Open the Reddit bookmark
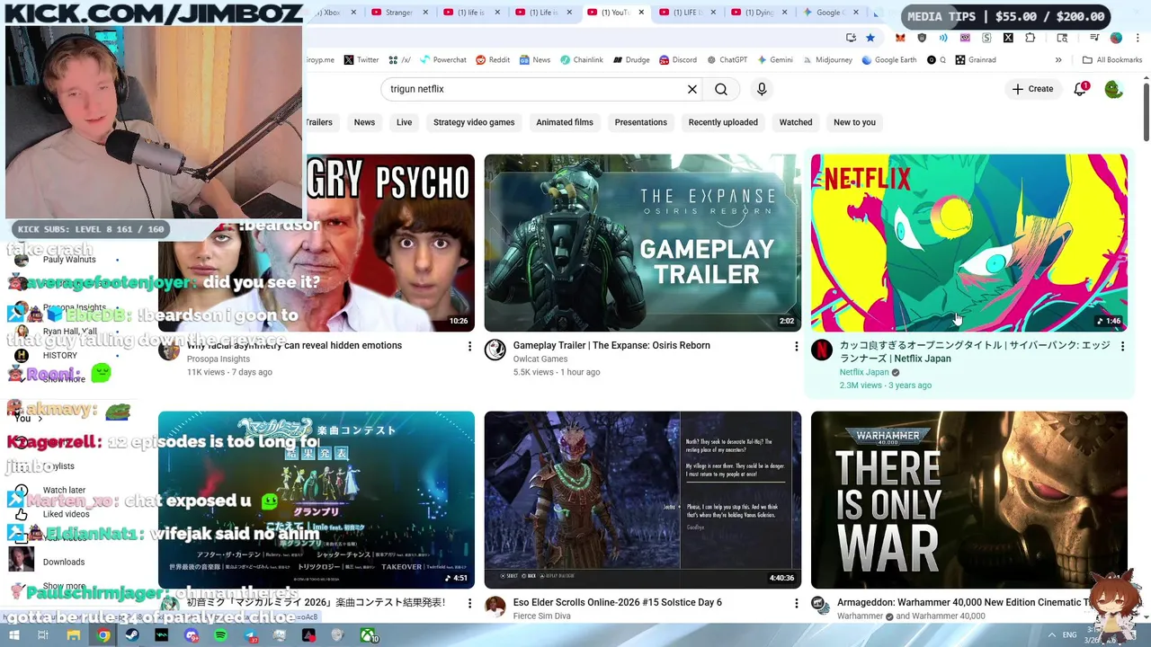The width and height of the screenshot is (1151, 647). (493, 60)
